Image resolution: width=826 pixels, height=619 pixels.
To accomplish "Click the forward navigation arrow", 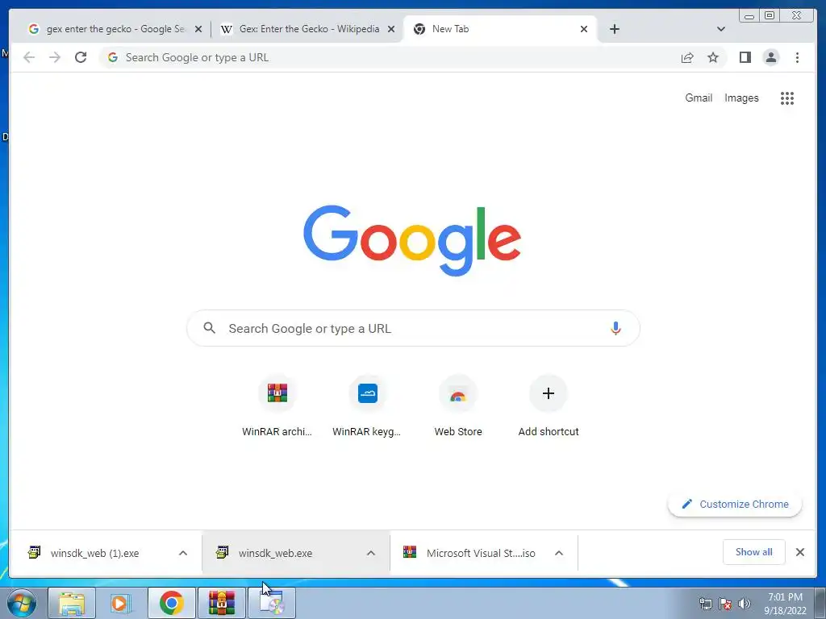I will [54, 57].
